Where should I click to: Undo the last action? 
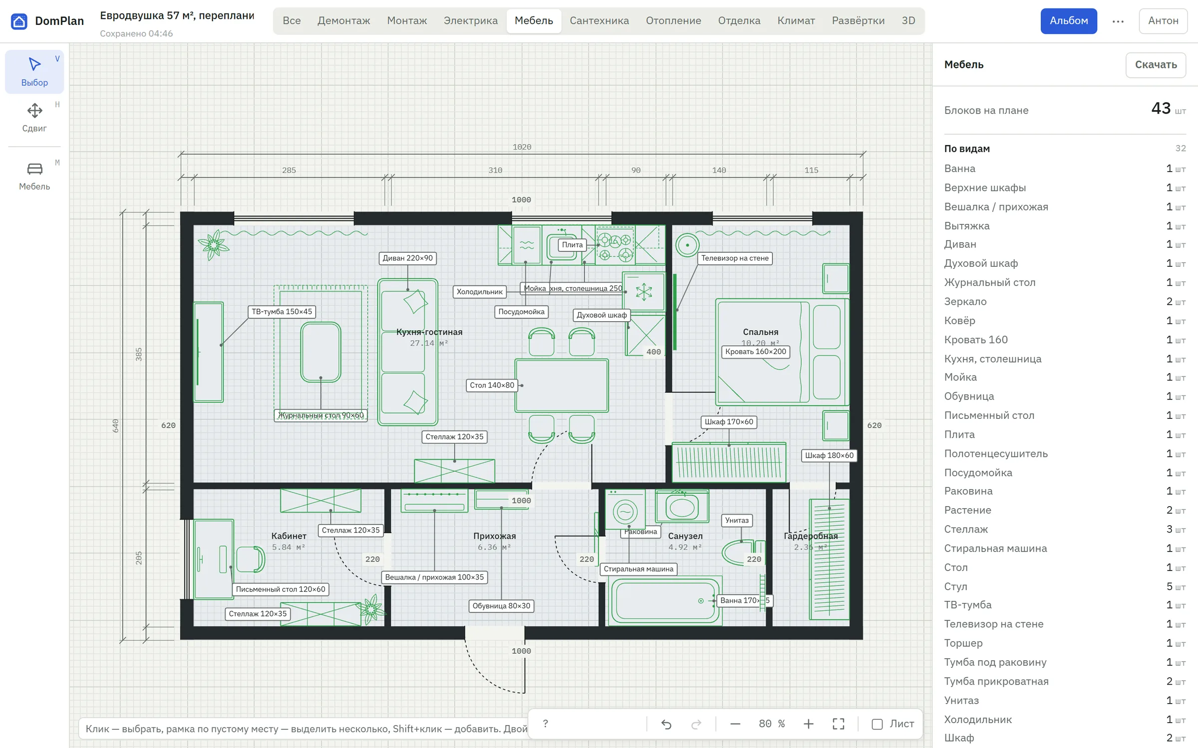click(666, 724)
